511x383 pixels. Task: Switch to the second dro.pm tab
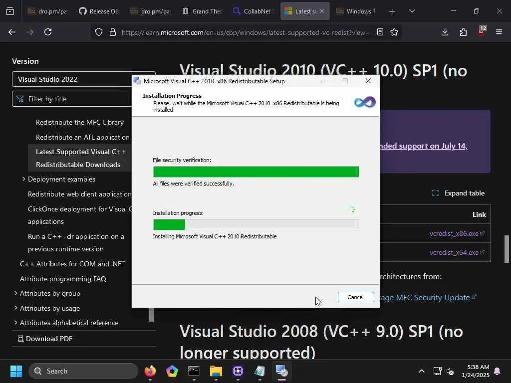point(150,11)
